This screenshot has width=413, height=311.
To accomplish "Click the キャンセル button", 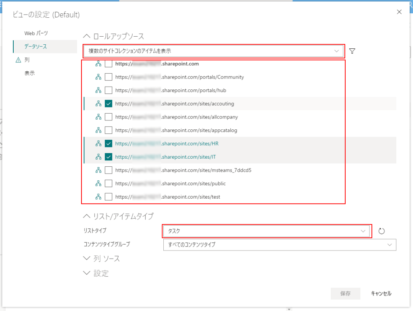I will [x=381, y=294].
